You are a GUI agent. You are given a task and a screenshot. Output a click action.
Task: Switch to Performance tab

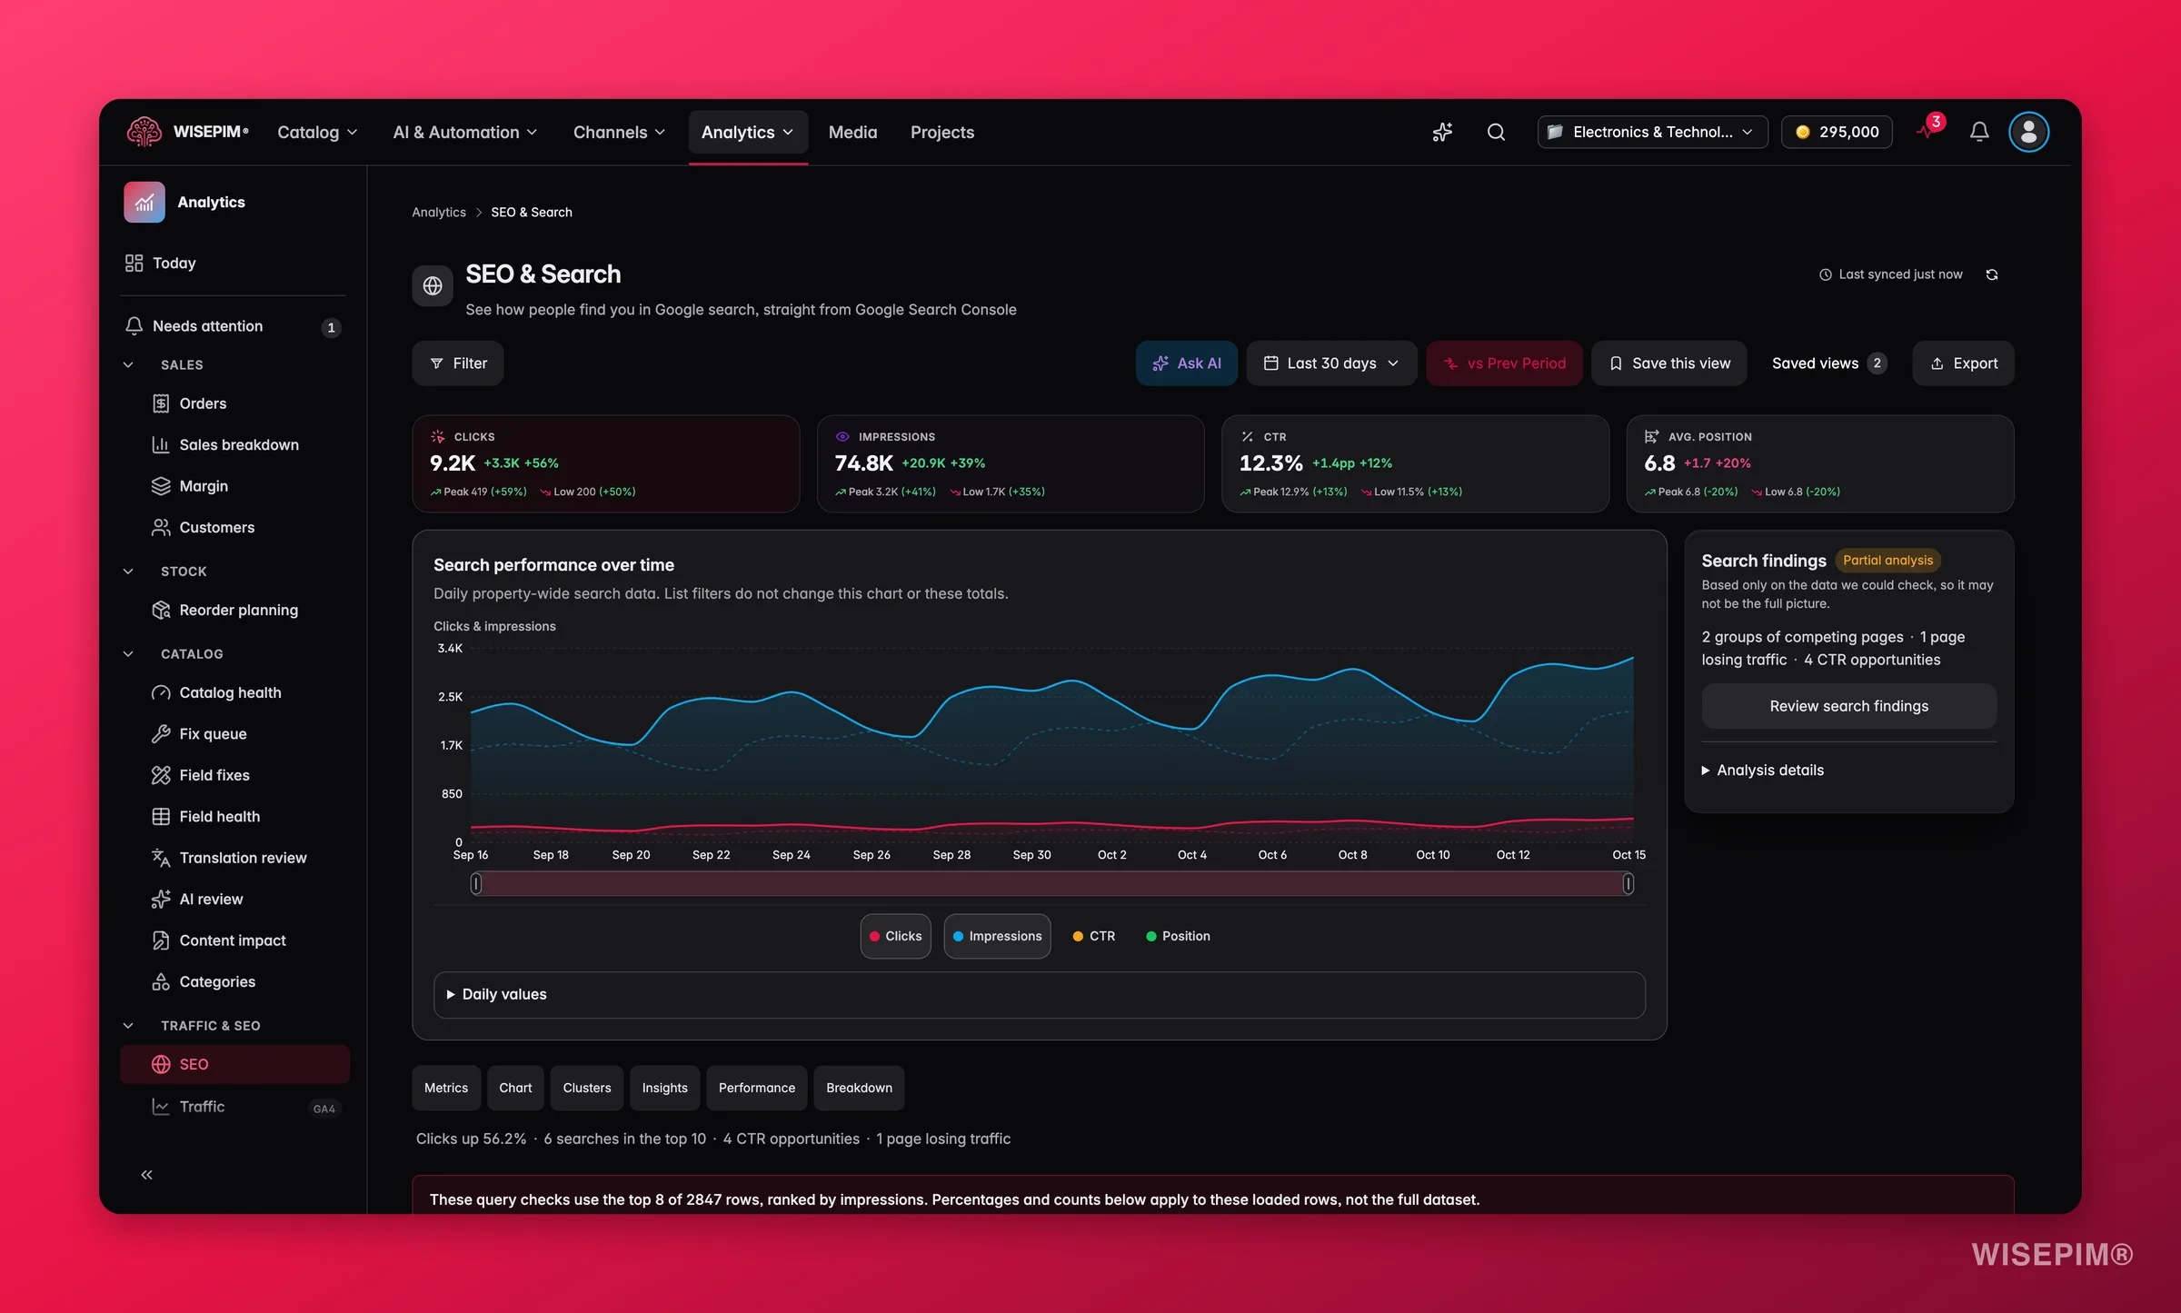pyautogui.click(x=756, y=1088)
